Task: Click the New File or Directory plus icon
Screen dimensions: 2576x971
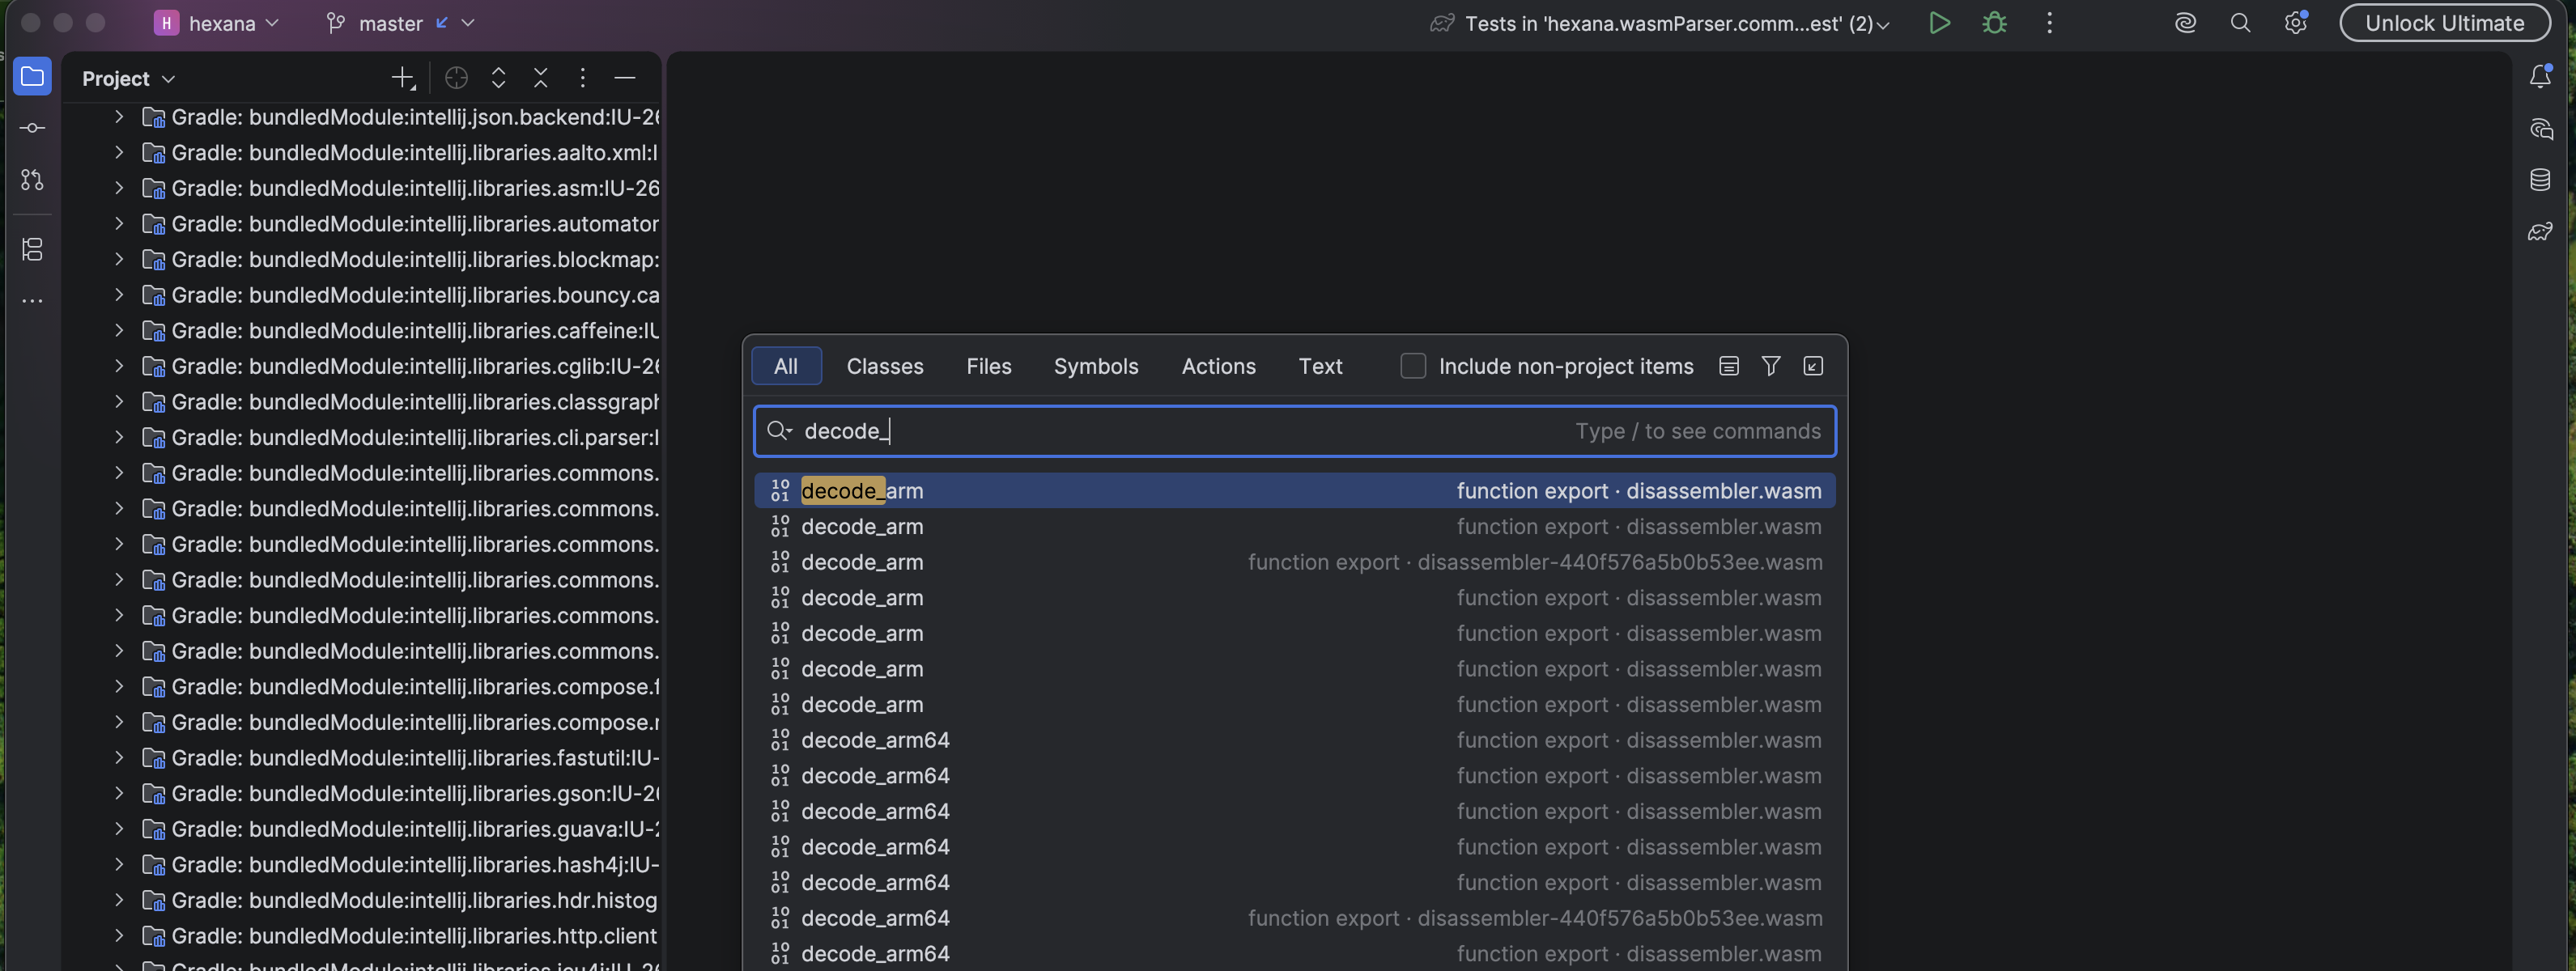Action: point(403,78)
